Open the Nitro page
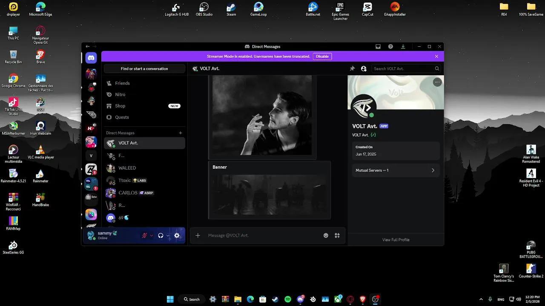The height and width of the screenshot is (306, 545). pos(144,94)
